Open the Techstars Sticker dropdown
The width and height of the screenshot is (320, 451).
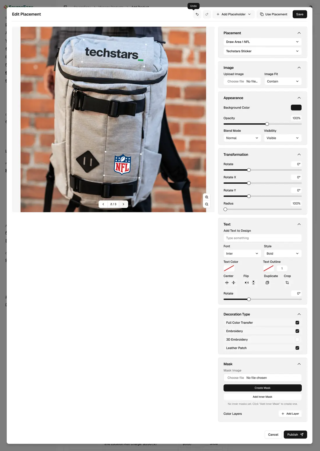click(262, 51)
